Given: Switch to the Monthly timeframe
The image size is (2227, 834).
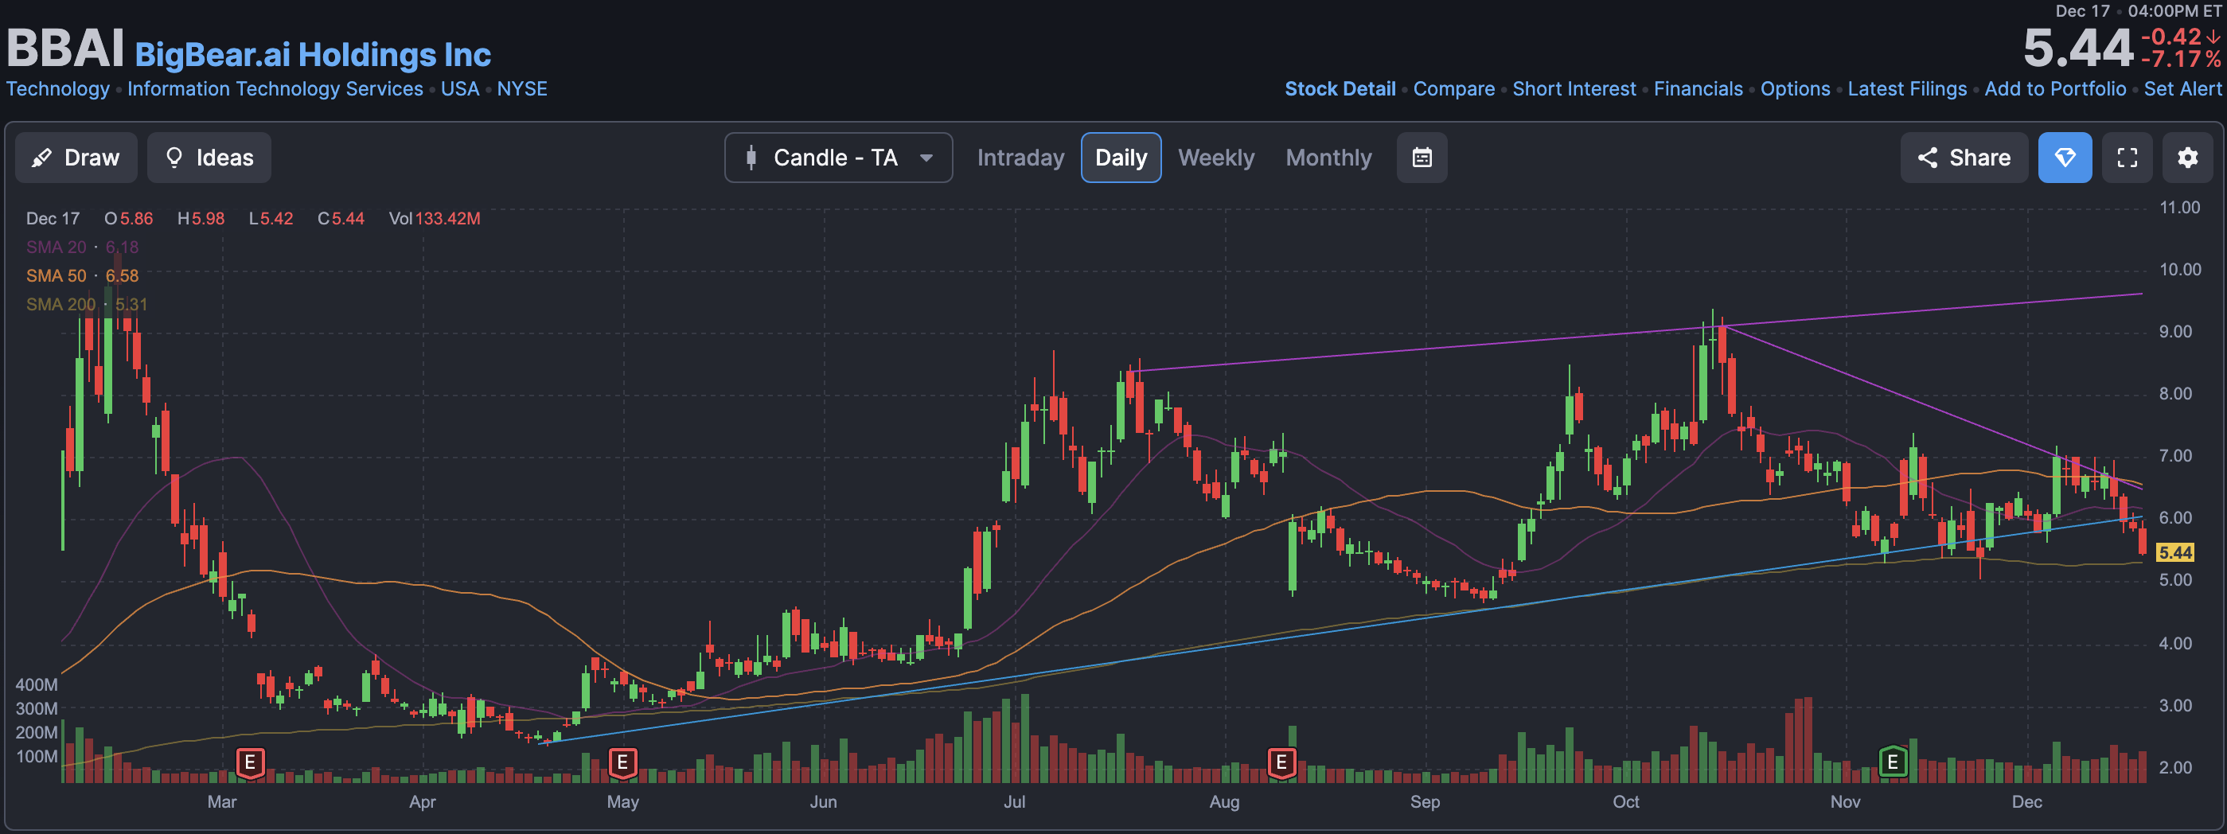Looking at the screenshot, I should [x=1328, y=158].
